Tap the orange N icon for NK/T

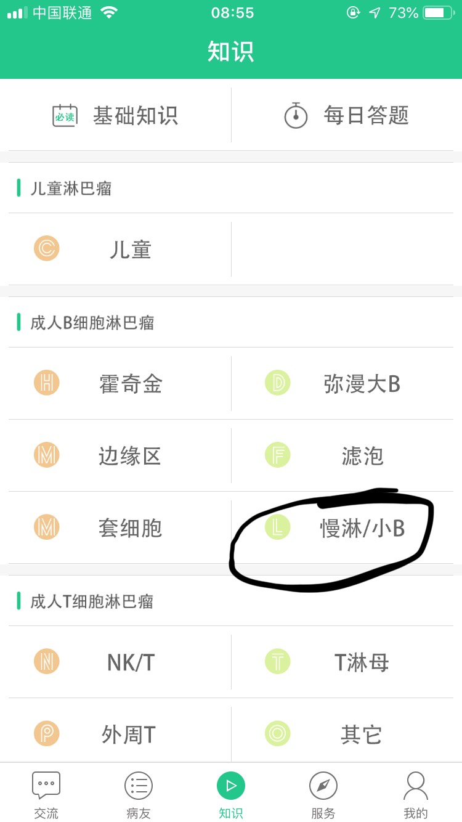(47, 661)
